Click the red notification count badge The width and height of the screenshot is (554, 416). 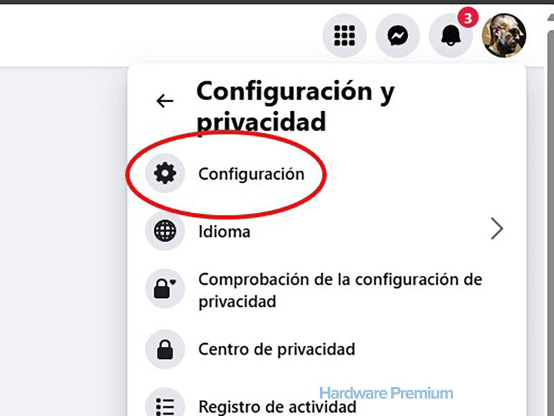(468, 18)
